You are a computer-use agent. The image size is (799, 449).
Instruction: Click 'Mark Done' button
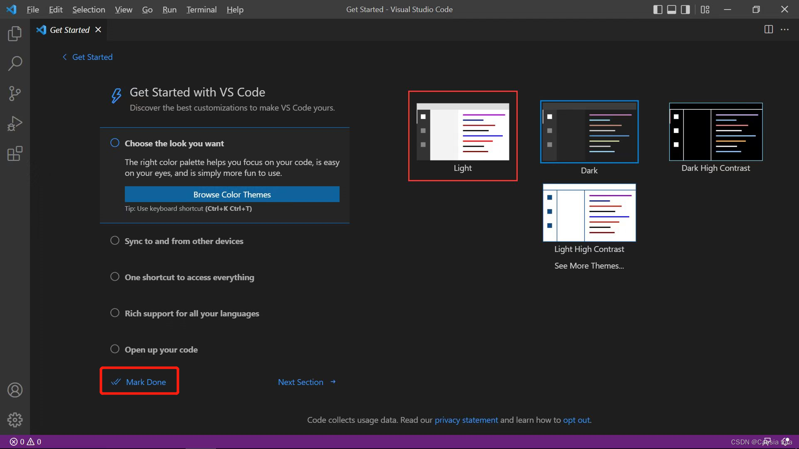click(139, 382)
